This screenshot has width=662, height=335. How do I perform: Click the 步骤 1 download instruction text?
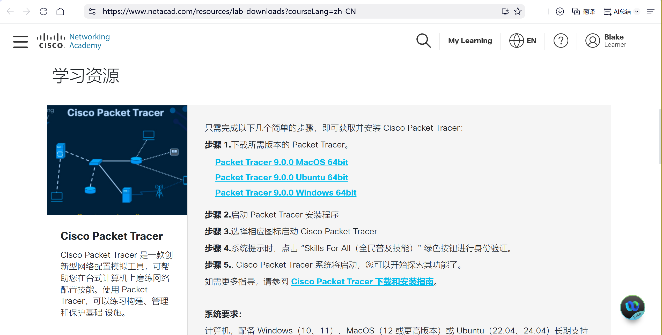277,145
